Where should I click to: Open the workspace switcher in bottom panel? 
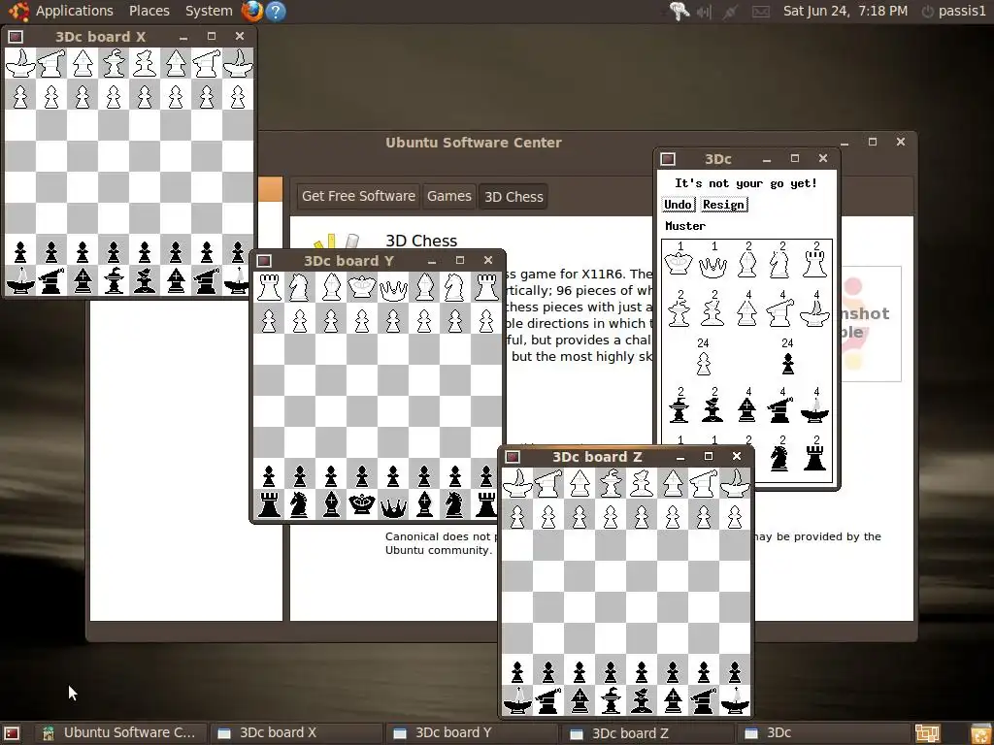point(927,733)
